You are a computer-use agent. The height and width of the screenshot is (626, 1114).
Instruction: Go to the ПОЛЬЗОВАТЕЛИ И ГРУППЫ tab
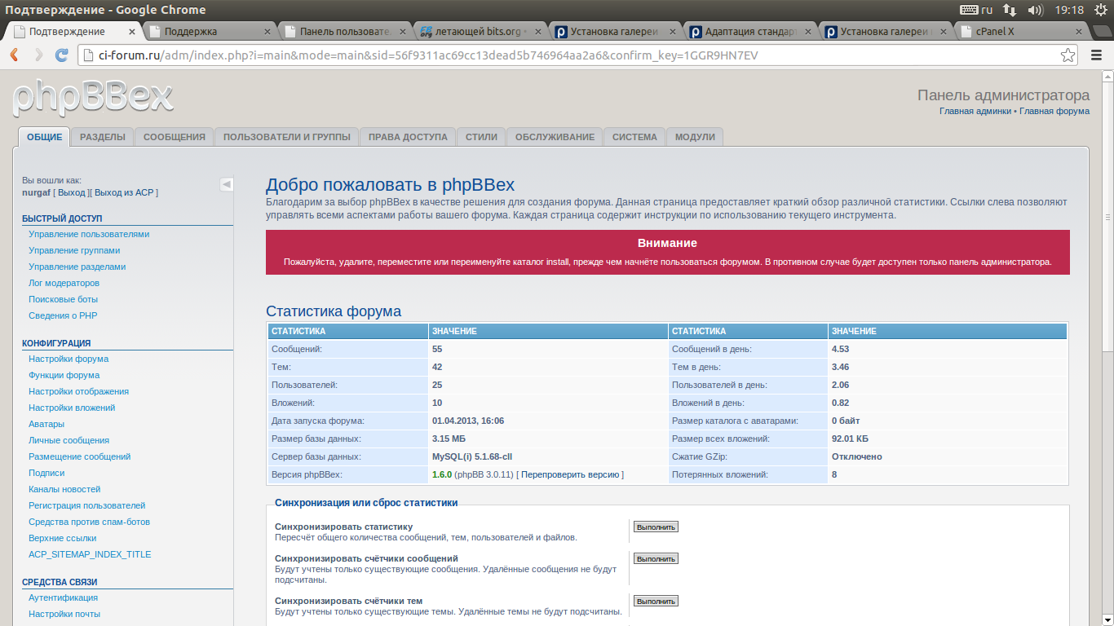click(x=287, y=137)
